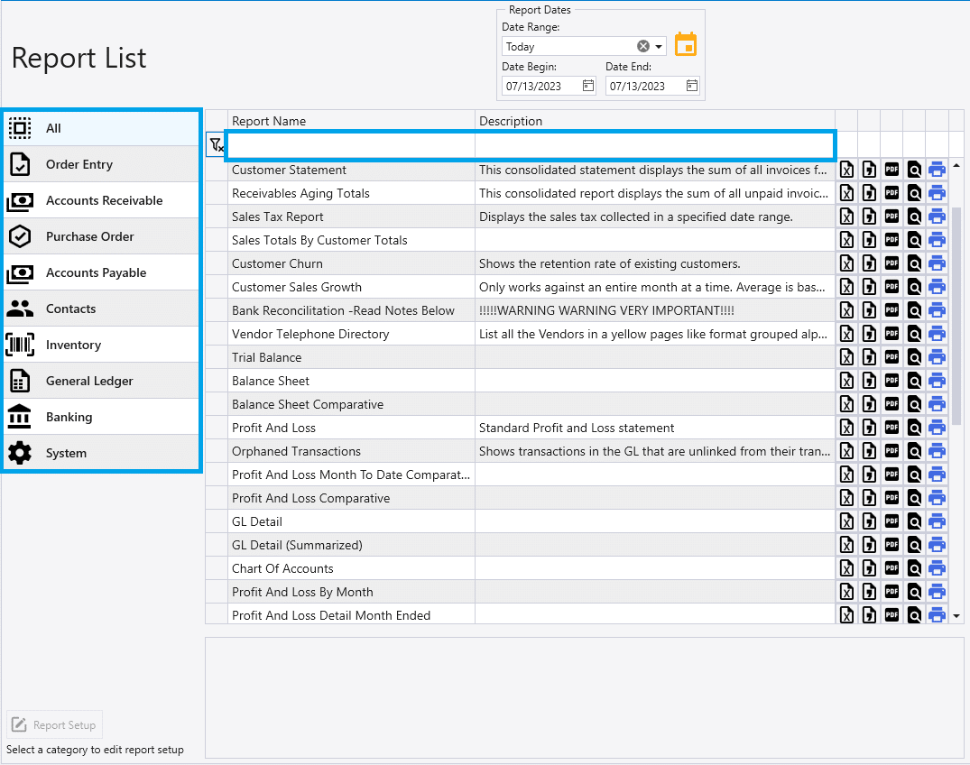This screenshot has height=765, width=970.
Task: Click the clear filter icon in grid header
Action: (216, 144)
